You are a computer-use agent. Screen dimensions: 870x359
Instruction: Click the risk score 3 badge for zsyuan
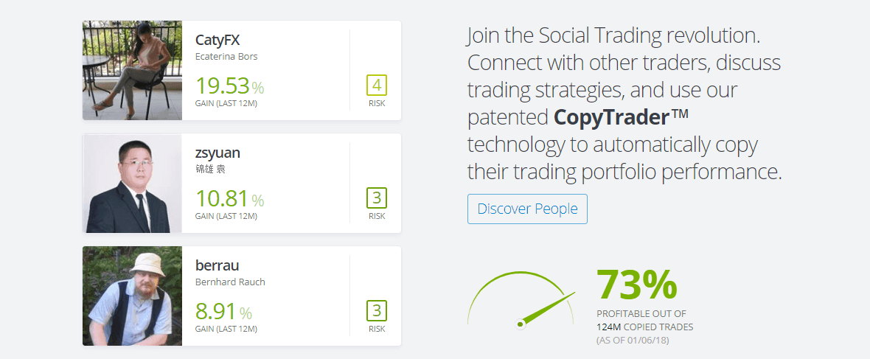tap(377, 198)
